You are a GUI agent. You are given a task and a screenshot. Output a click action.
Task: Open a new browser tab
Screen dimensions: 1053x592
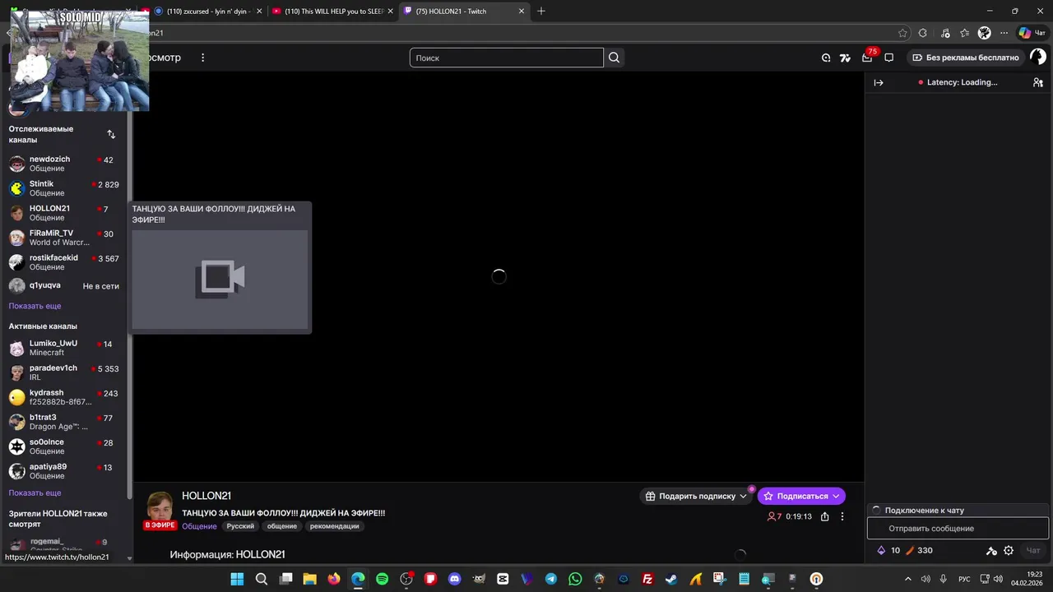tap(541, 12)
